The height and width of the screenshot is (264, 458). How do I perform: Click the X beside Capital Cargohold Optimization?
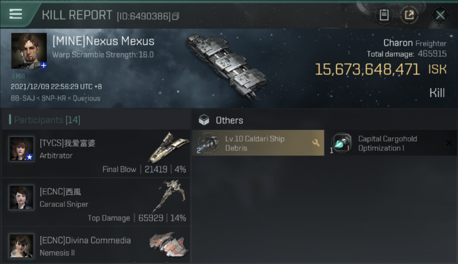(x=449, y=143)
